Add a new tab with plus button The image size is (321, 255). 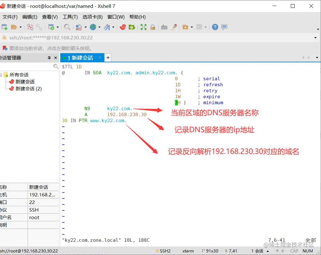pos(108,58)
